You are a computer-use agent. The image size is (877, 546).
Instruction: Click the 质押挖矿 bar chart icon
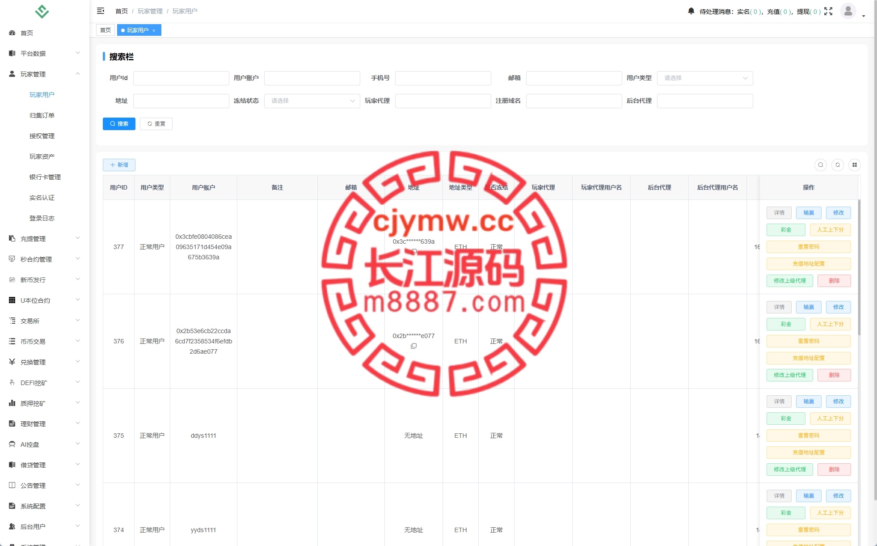pyautogui.click(x=12, y=403)
